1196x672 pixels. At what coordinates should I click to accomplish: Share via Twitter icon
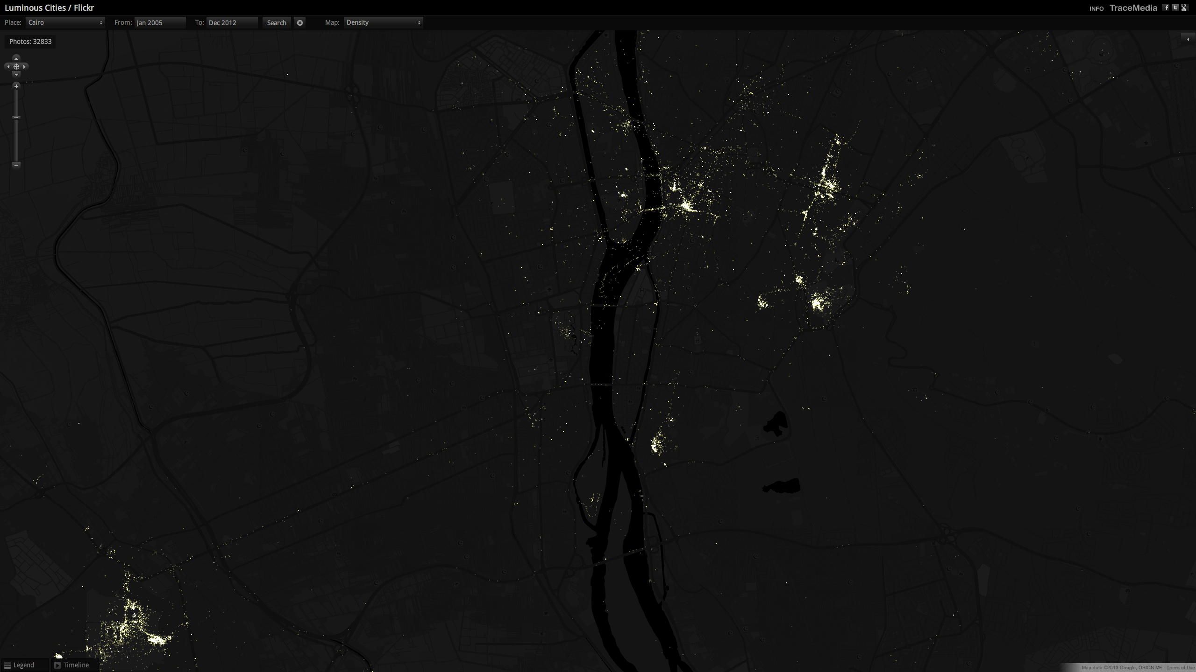tap(1175, 7)
